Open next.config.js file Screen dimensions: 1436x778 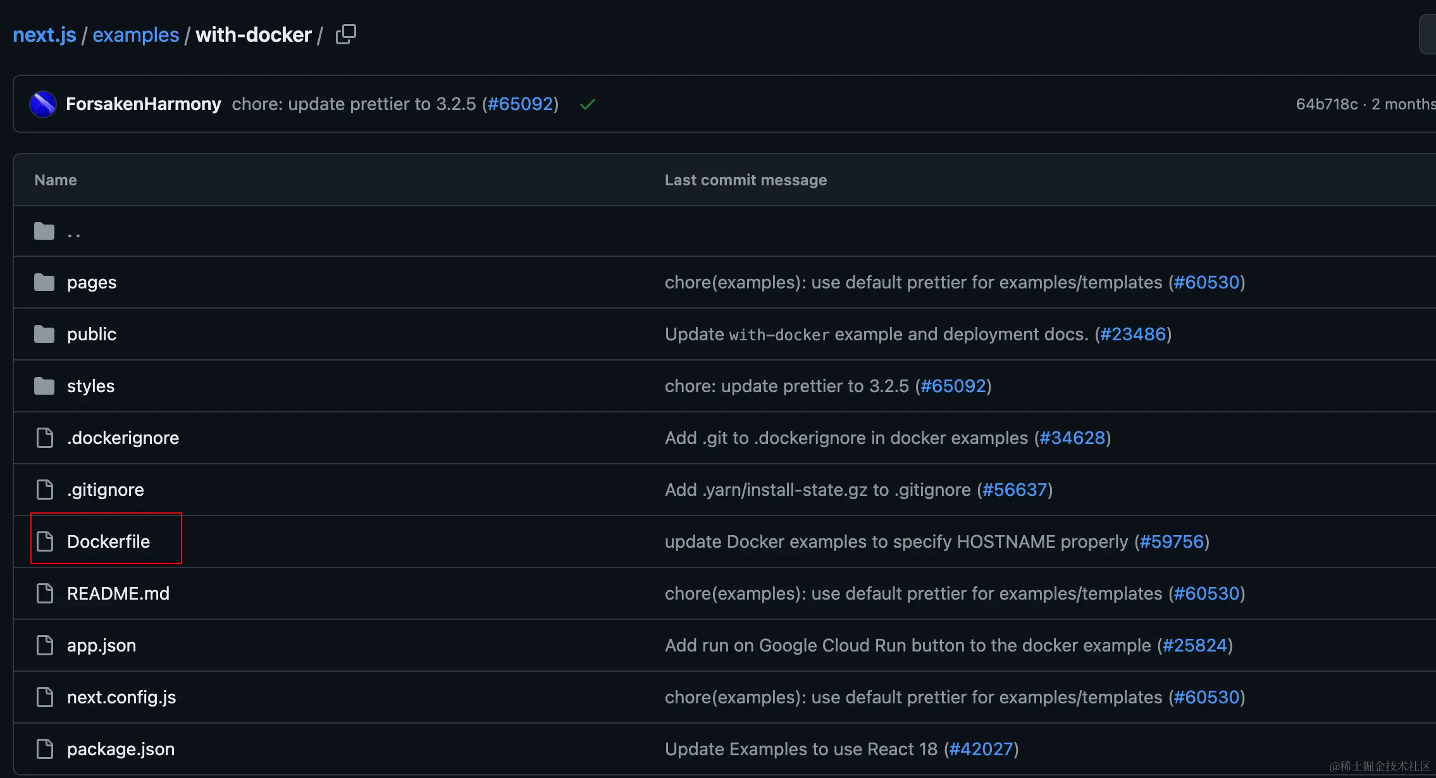click(x=121, y=697)
